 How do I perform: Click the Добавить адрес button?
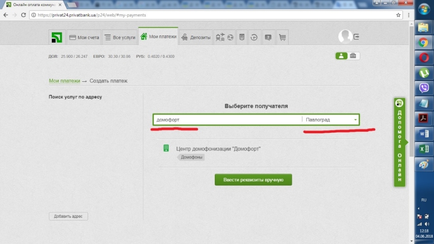(x=68, y=216)
